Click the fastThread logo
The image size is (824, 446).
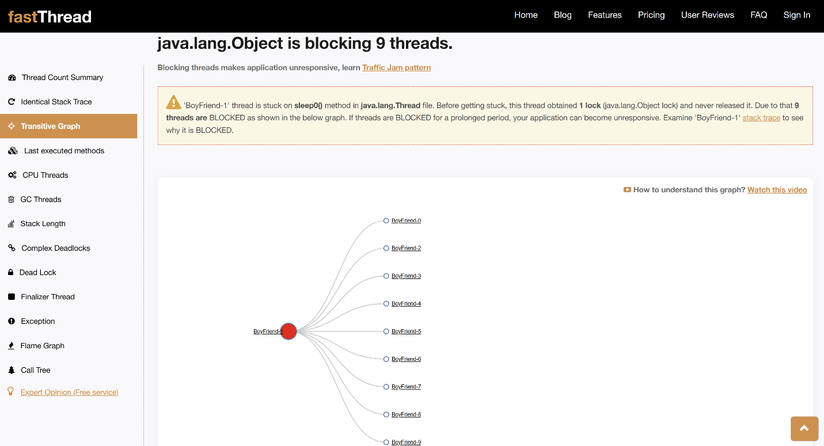tap(50, 17)
